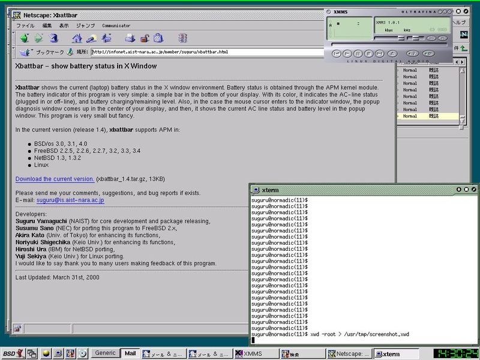Toggle XMMS shuffle button
Image resolution: width=480 pixels, height=360 pixels.
click(x=412, y=54)
